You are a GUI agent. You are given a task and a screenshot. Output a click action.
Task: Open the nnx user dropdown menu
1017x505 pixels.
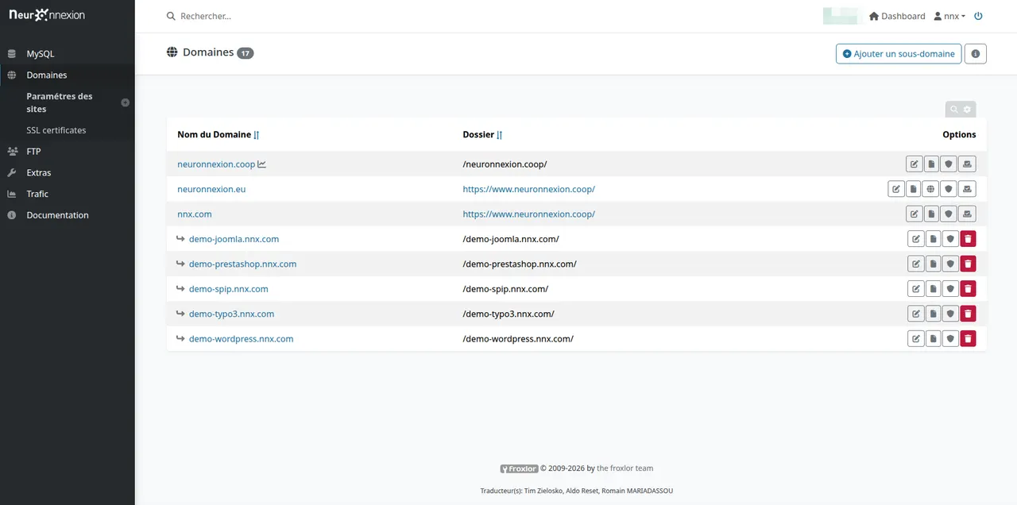[x=949, y=16]
